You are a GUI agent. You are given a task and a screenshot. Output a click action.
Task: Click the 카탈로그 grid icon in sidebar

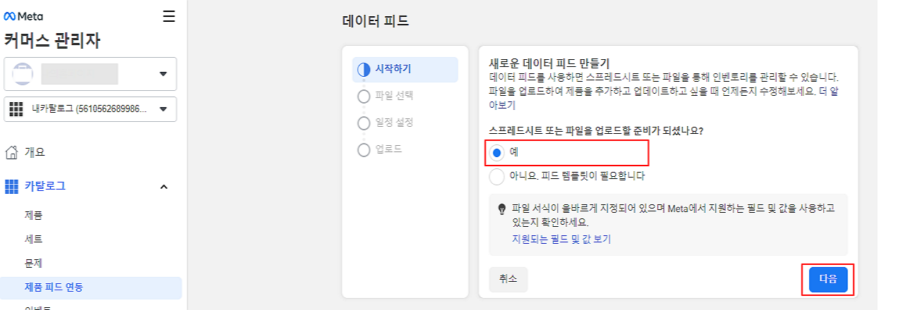tap(11, 187)
